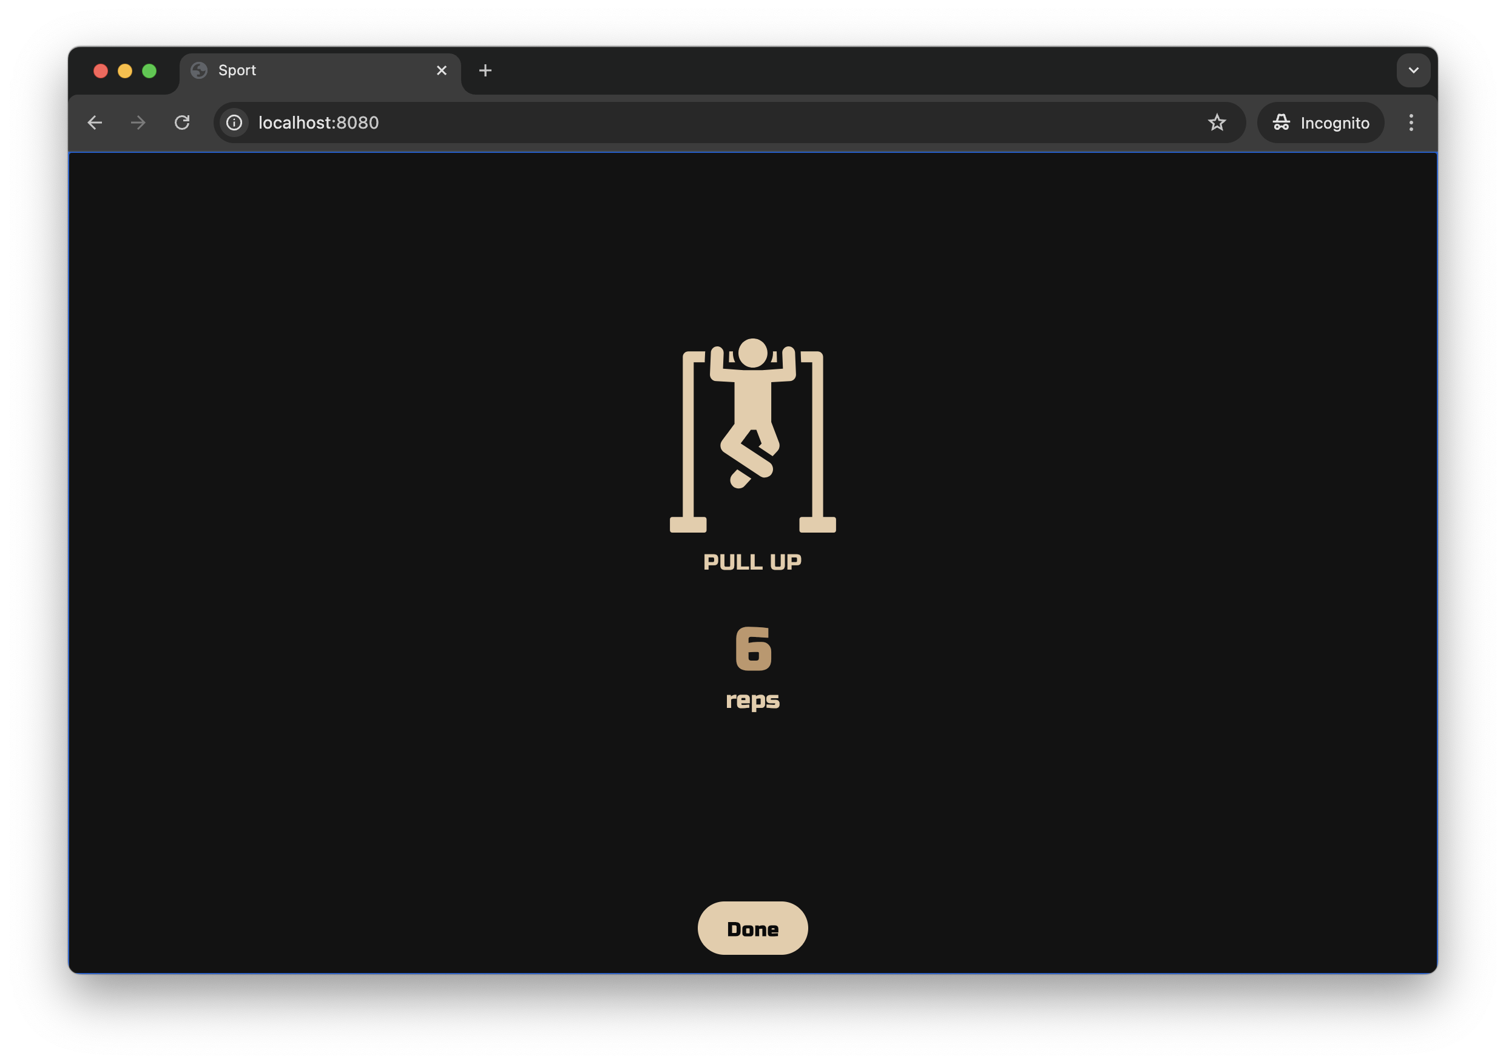Viewport: 1506px width, 1064px height.
Task: Click the new tab plus button
Action: coord(485,70)
